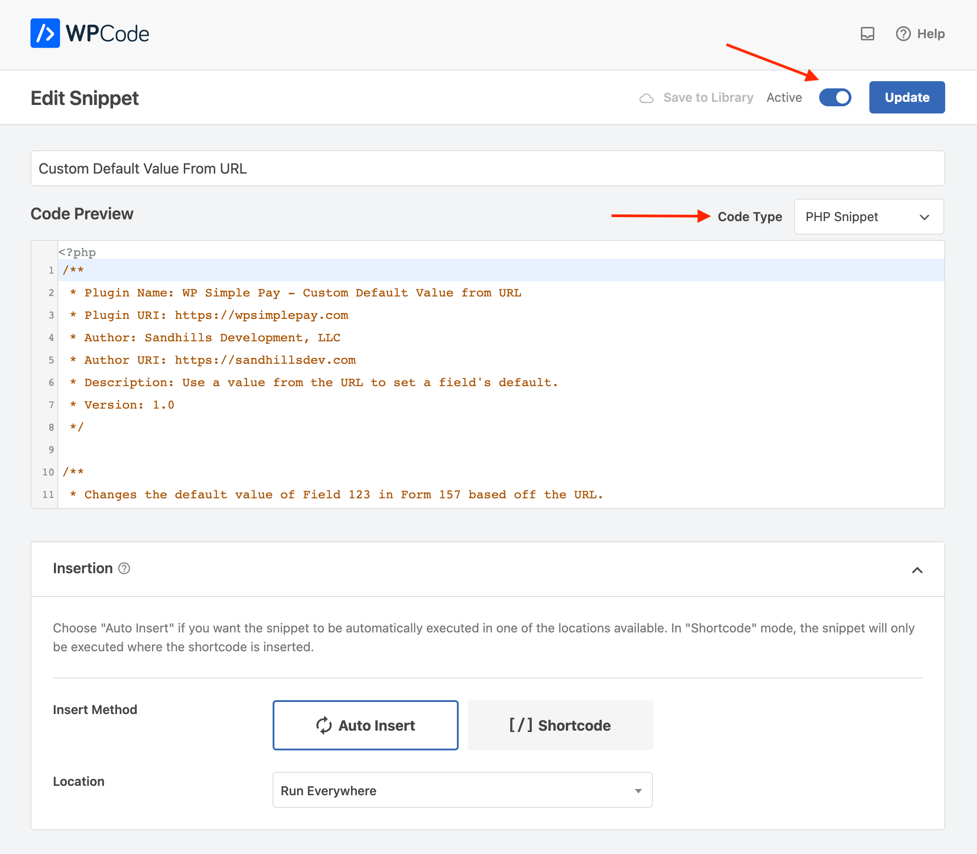Open Help from the top bar
The height and width of the screenshot is (854, 977).
click(x=931, y=34)
